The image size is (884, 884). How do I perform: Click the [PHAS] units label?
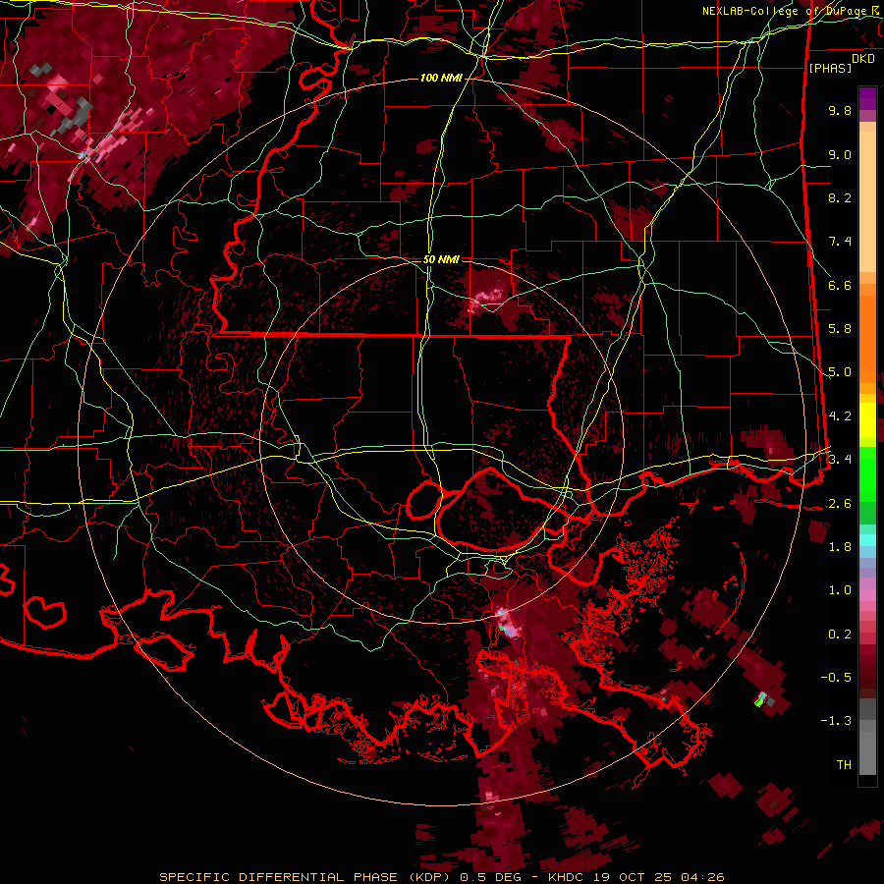830,68
